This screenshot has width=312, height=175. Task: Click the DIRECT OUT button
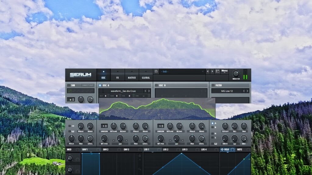(88, 85)
